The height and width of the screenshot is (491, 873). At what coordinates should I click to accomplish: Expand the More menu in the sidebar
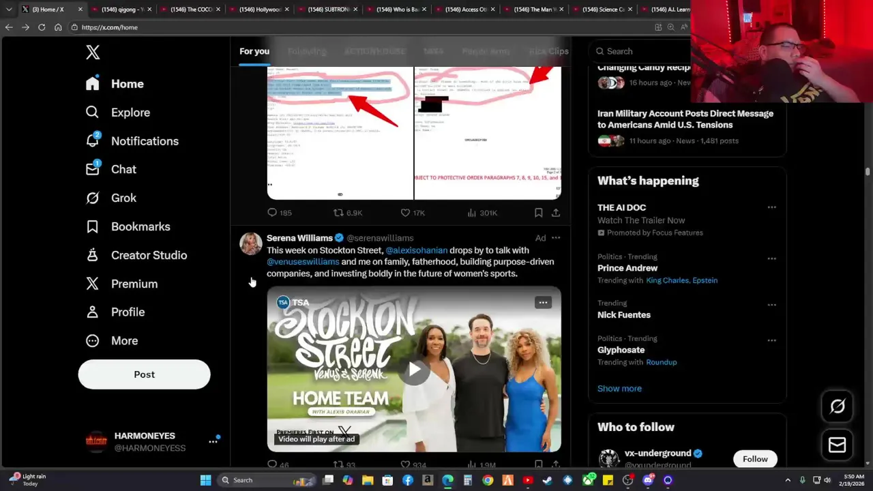coord(111,340)
